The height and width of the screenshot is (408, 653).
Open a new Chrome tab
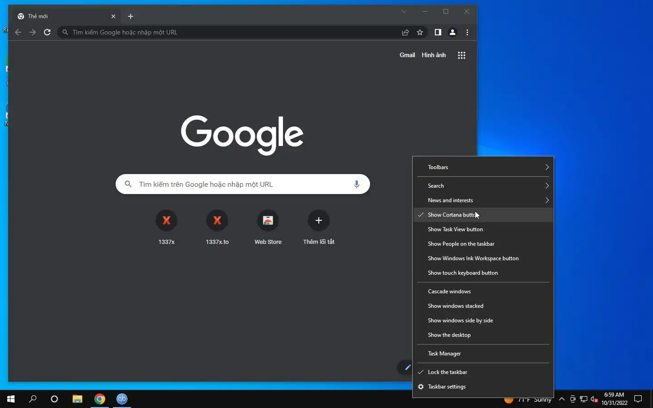[131, 16]
